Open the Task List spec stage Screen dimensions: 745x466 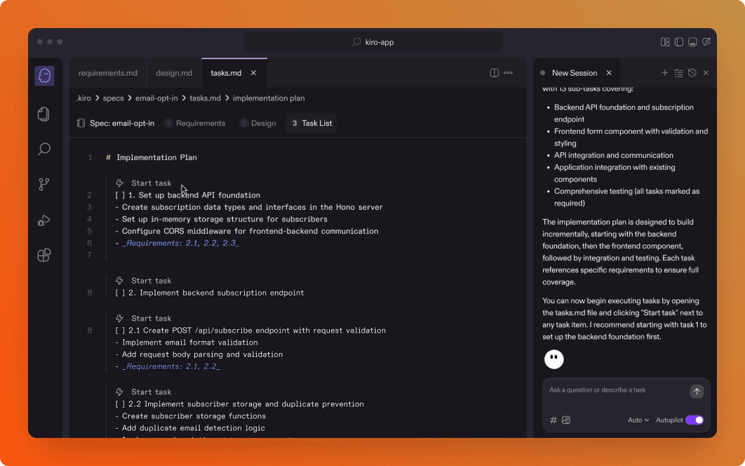point(310,123)
